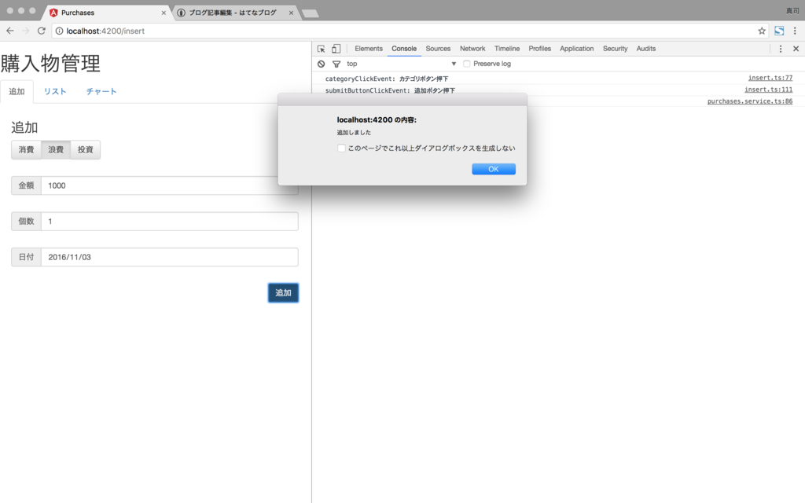This screenshot has height=503, width=805.
Task: Open a new browser tab
Action: point(310,13)
